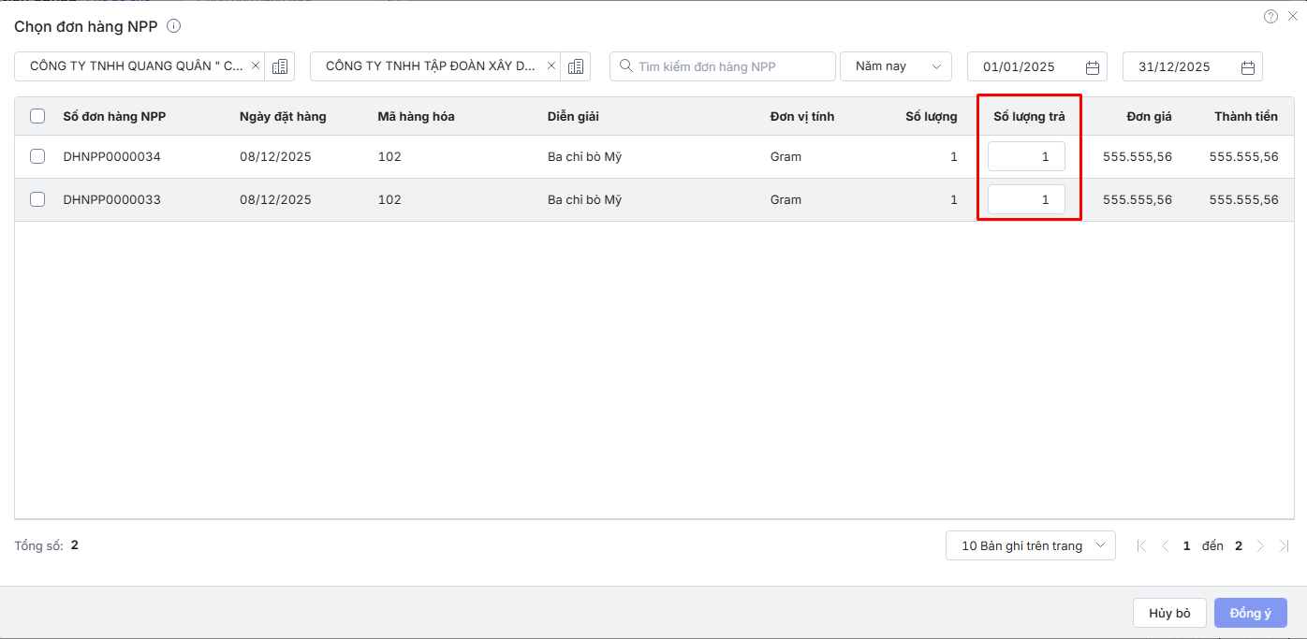Open calendar for the 01/01/2025 start date

pos(1092,67)
